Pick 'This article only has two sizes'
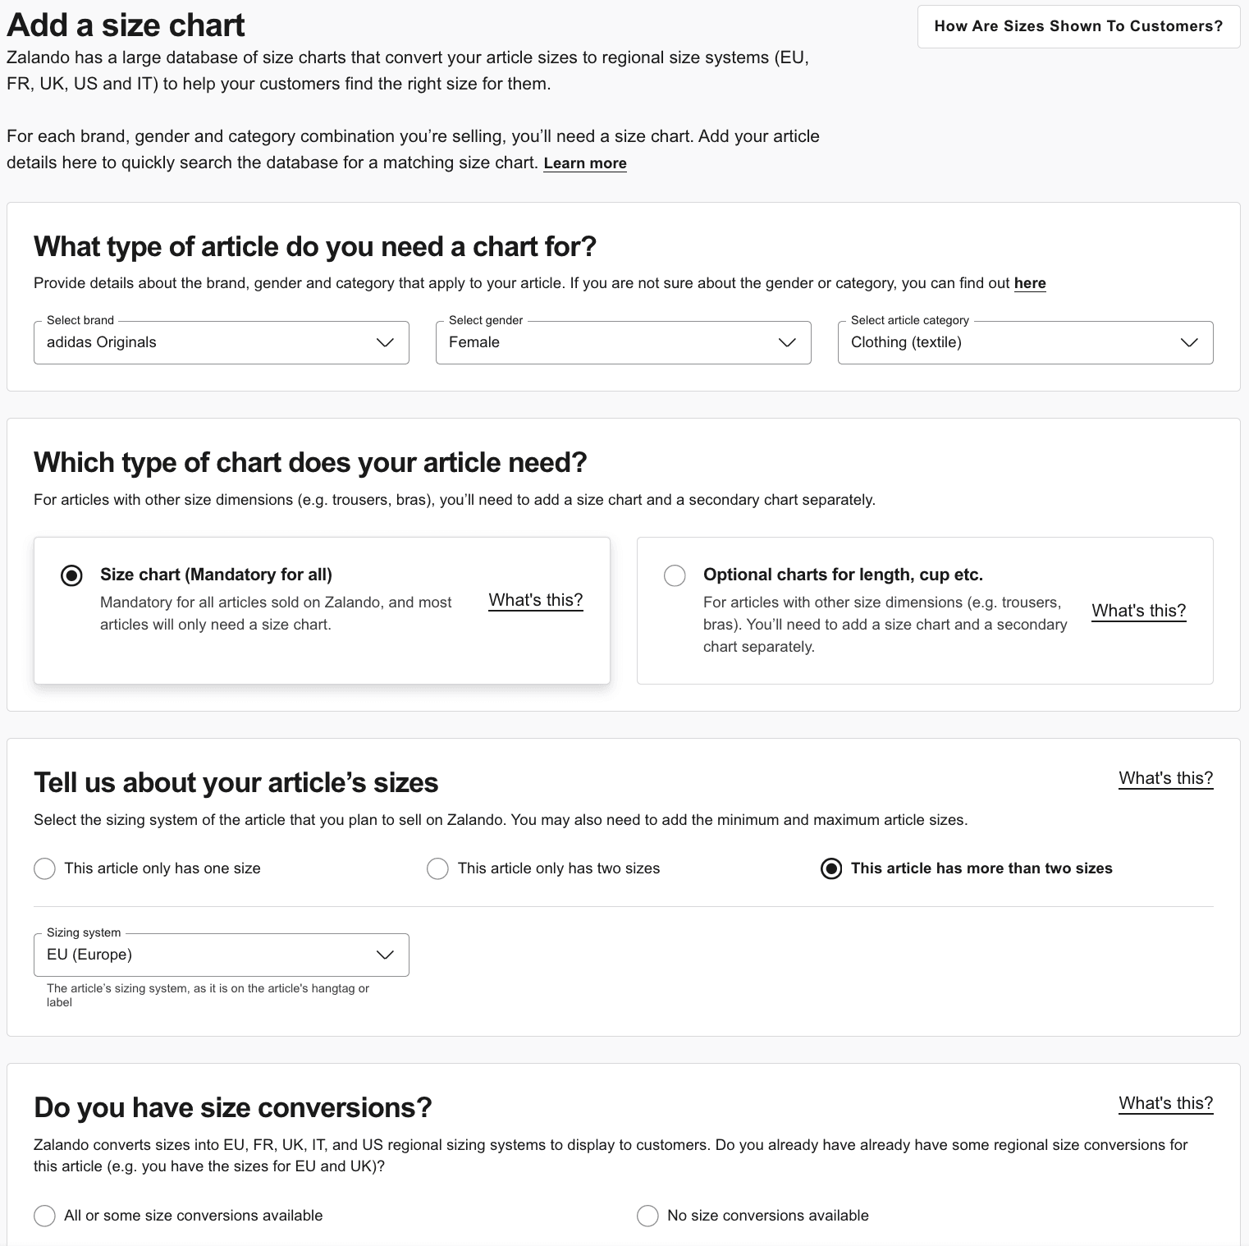 pos(438,868)
